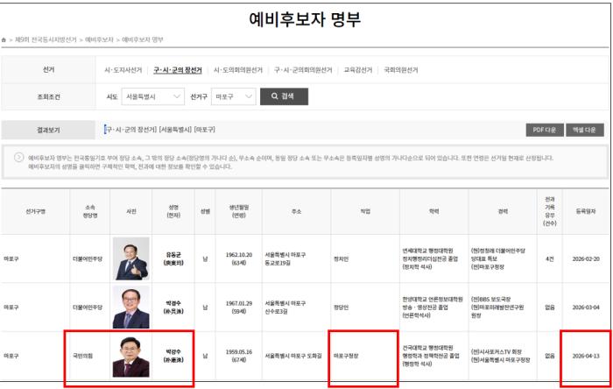Open the 예비후보자 명부 breadcrumb link
613x389 pixels.
click(142, 40)
